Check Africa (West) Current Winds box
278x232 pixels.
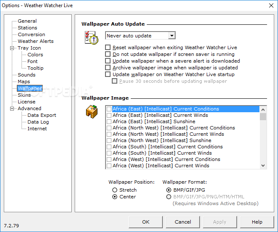point(109,166)
